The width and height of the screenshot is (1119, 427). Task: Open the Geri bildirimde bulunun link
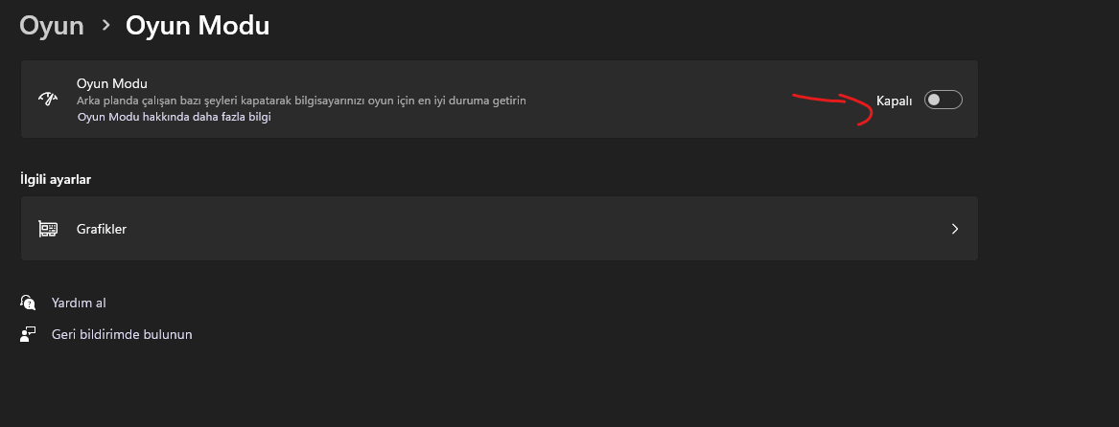(x=122, y=334)
